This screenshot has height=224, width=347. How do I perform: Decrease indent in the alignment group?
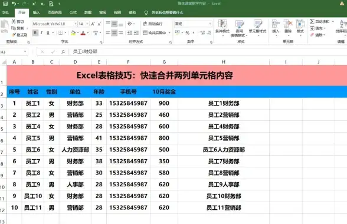[x=130, y=33]
